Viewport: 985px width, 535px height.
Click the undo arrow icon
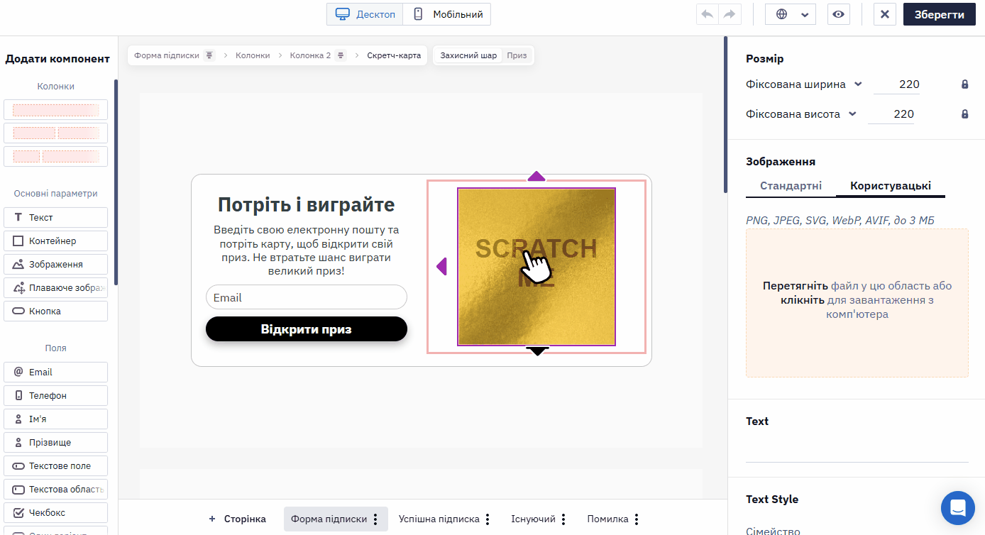coord(708,14)
